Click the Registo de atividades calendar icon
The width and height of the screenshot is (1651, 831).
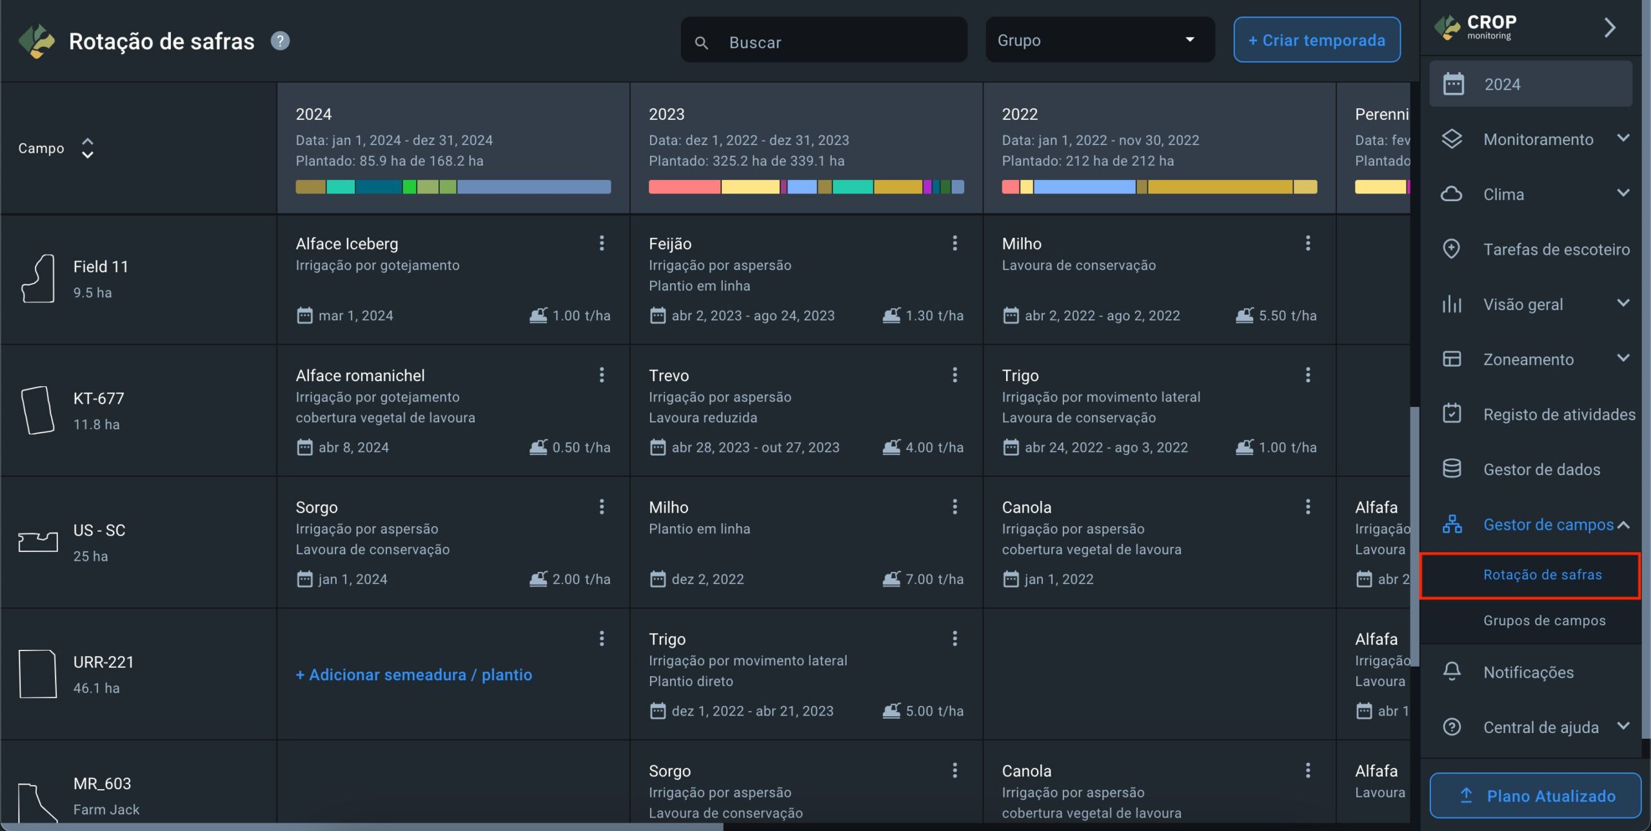click(1452, 414)
